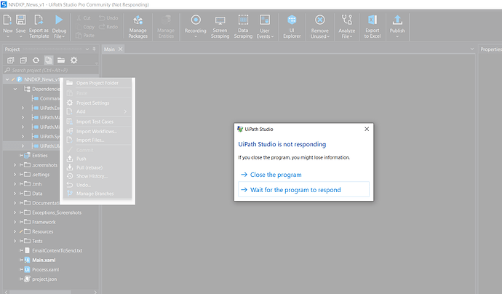Image resolution: width=502 pixels, height=294 pixels.
Task: Select the Entities node
Action: click(39, 156)
